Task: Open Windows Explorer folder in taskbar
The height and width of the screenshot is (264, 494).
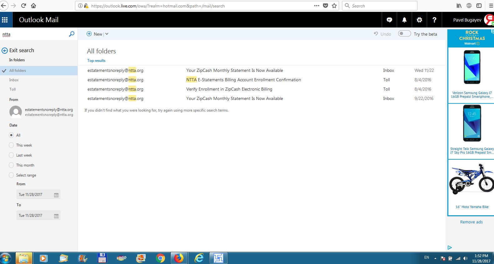Action: pyautogui.click(x=24, y=258)
